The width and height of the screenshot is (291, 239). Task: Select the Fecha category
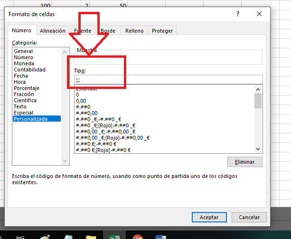37,76
